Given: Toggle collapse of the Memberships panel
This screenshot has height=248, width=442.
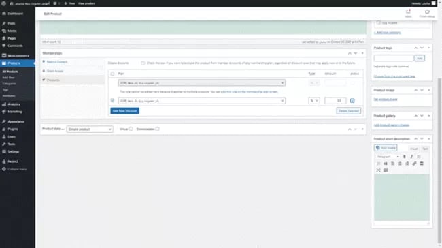Looking at the screenshot, I should [x=362, y=53].
